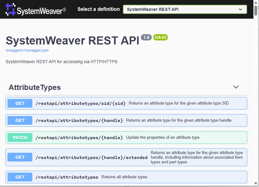
Task: Click the 1.0 version badge
Action: [x=146, y=37]
